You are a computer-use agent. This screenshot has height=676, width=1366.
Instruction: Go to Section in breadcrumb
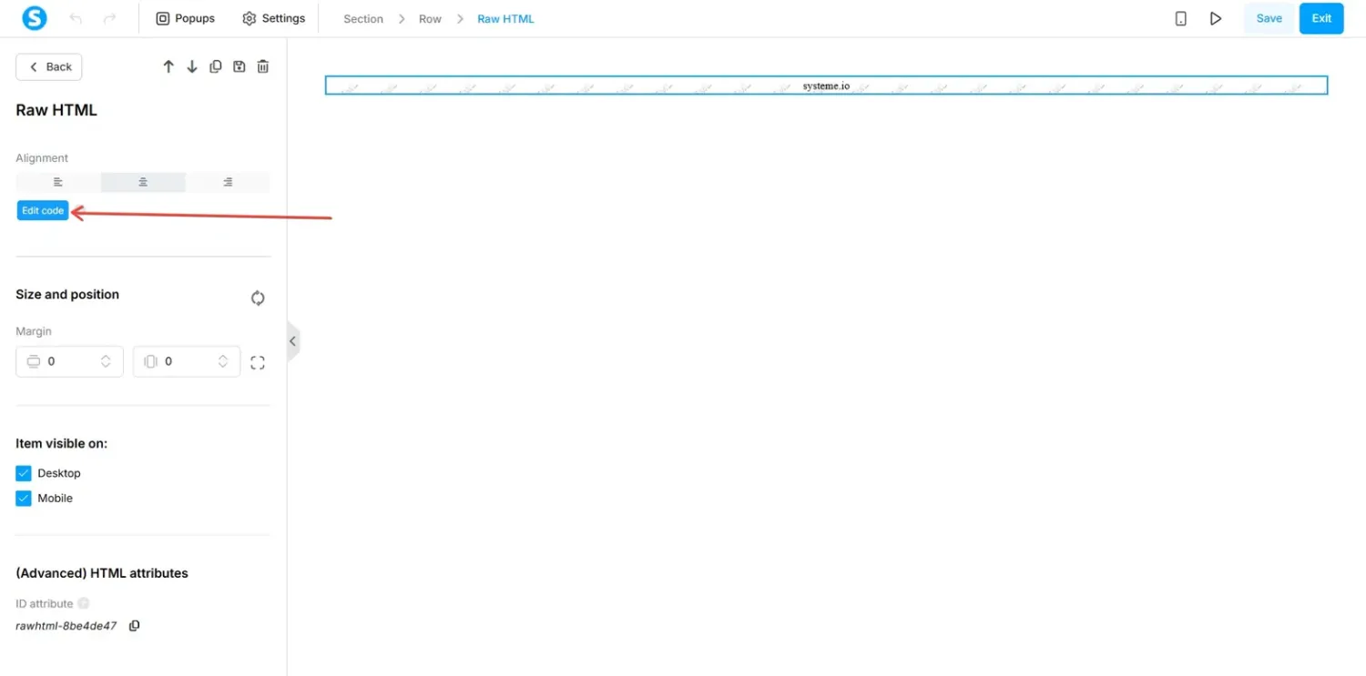[363, 18]
